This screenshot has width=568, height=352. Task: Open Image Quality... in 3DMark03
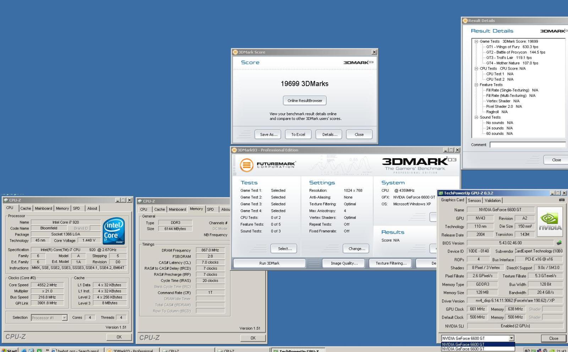344,263
